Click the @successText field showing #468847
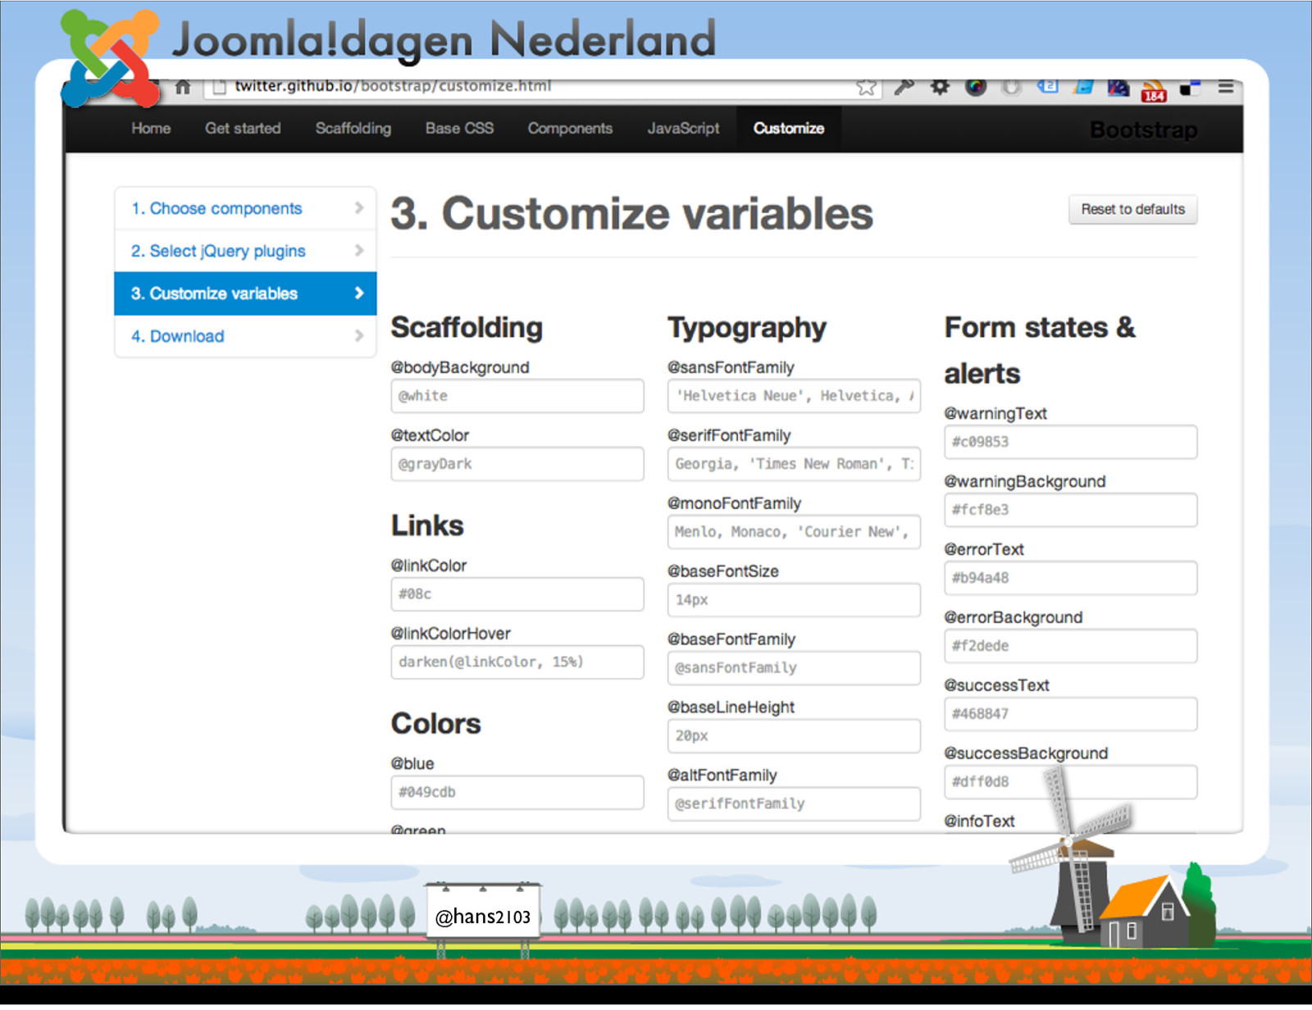This screenshot has height=1010, width=1312. (1071, 714)
